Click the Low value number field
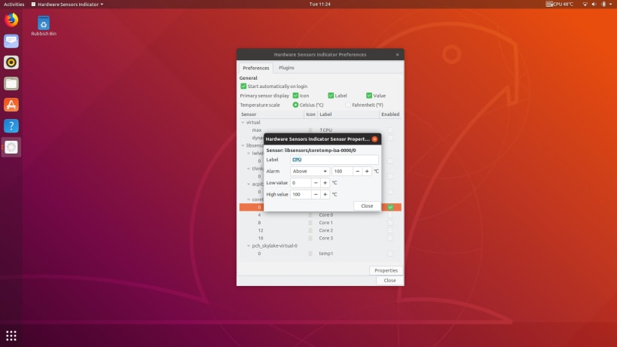 tap(301, 183)
